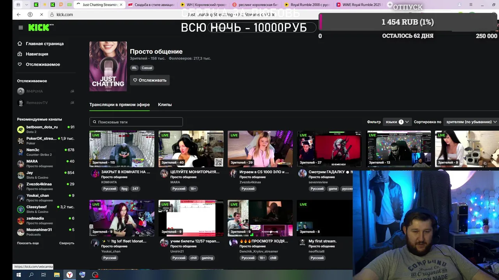Click the Just Chatting category cover image
Screen dimensions: 499x280
[x=108, y=66]
